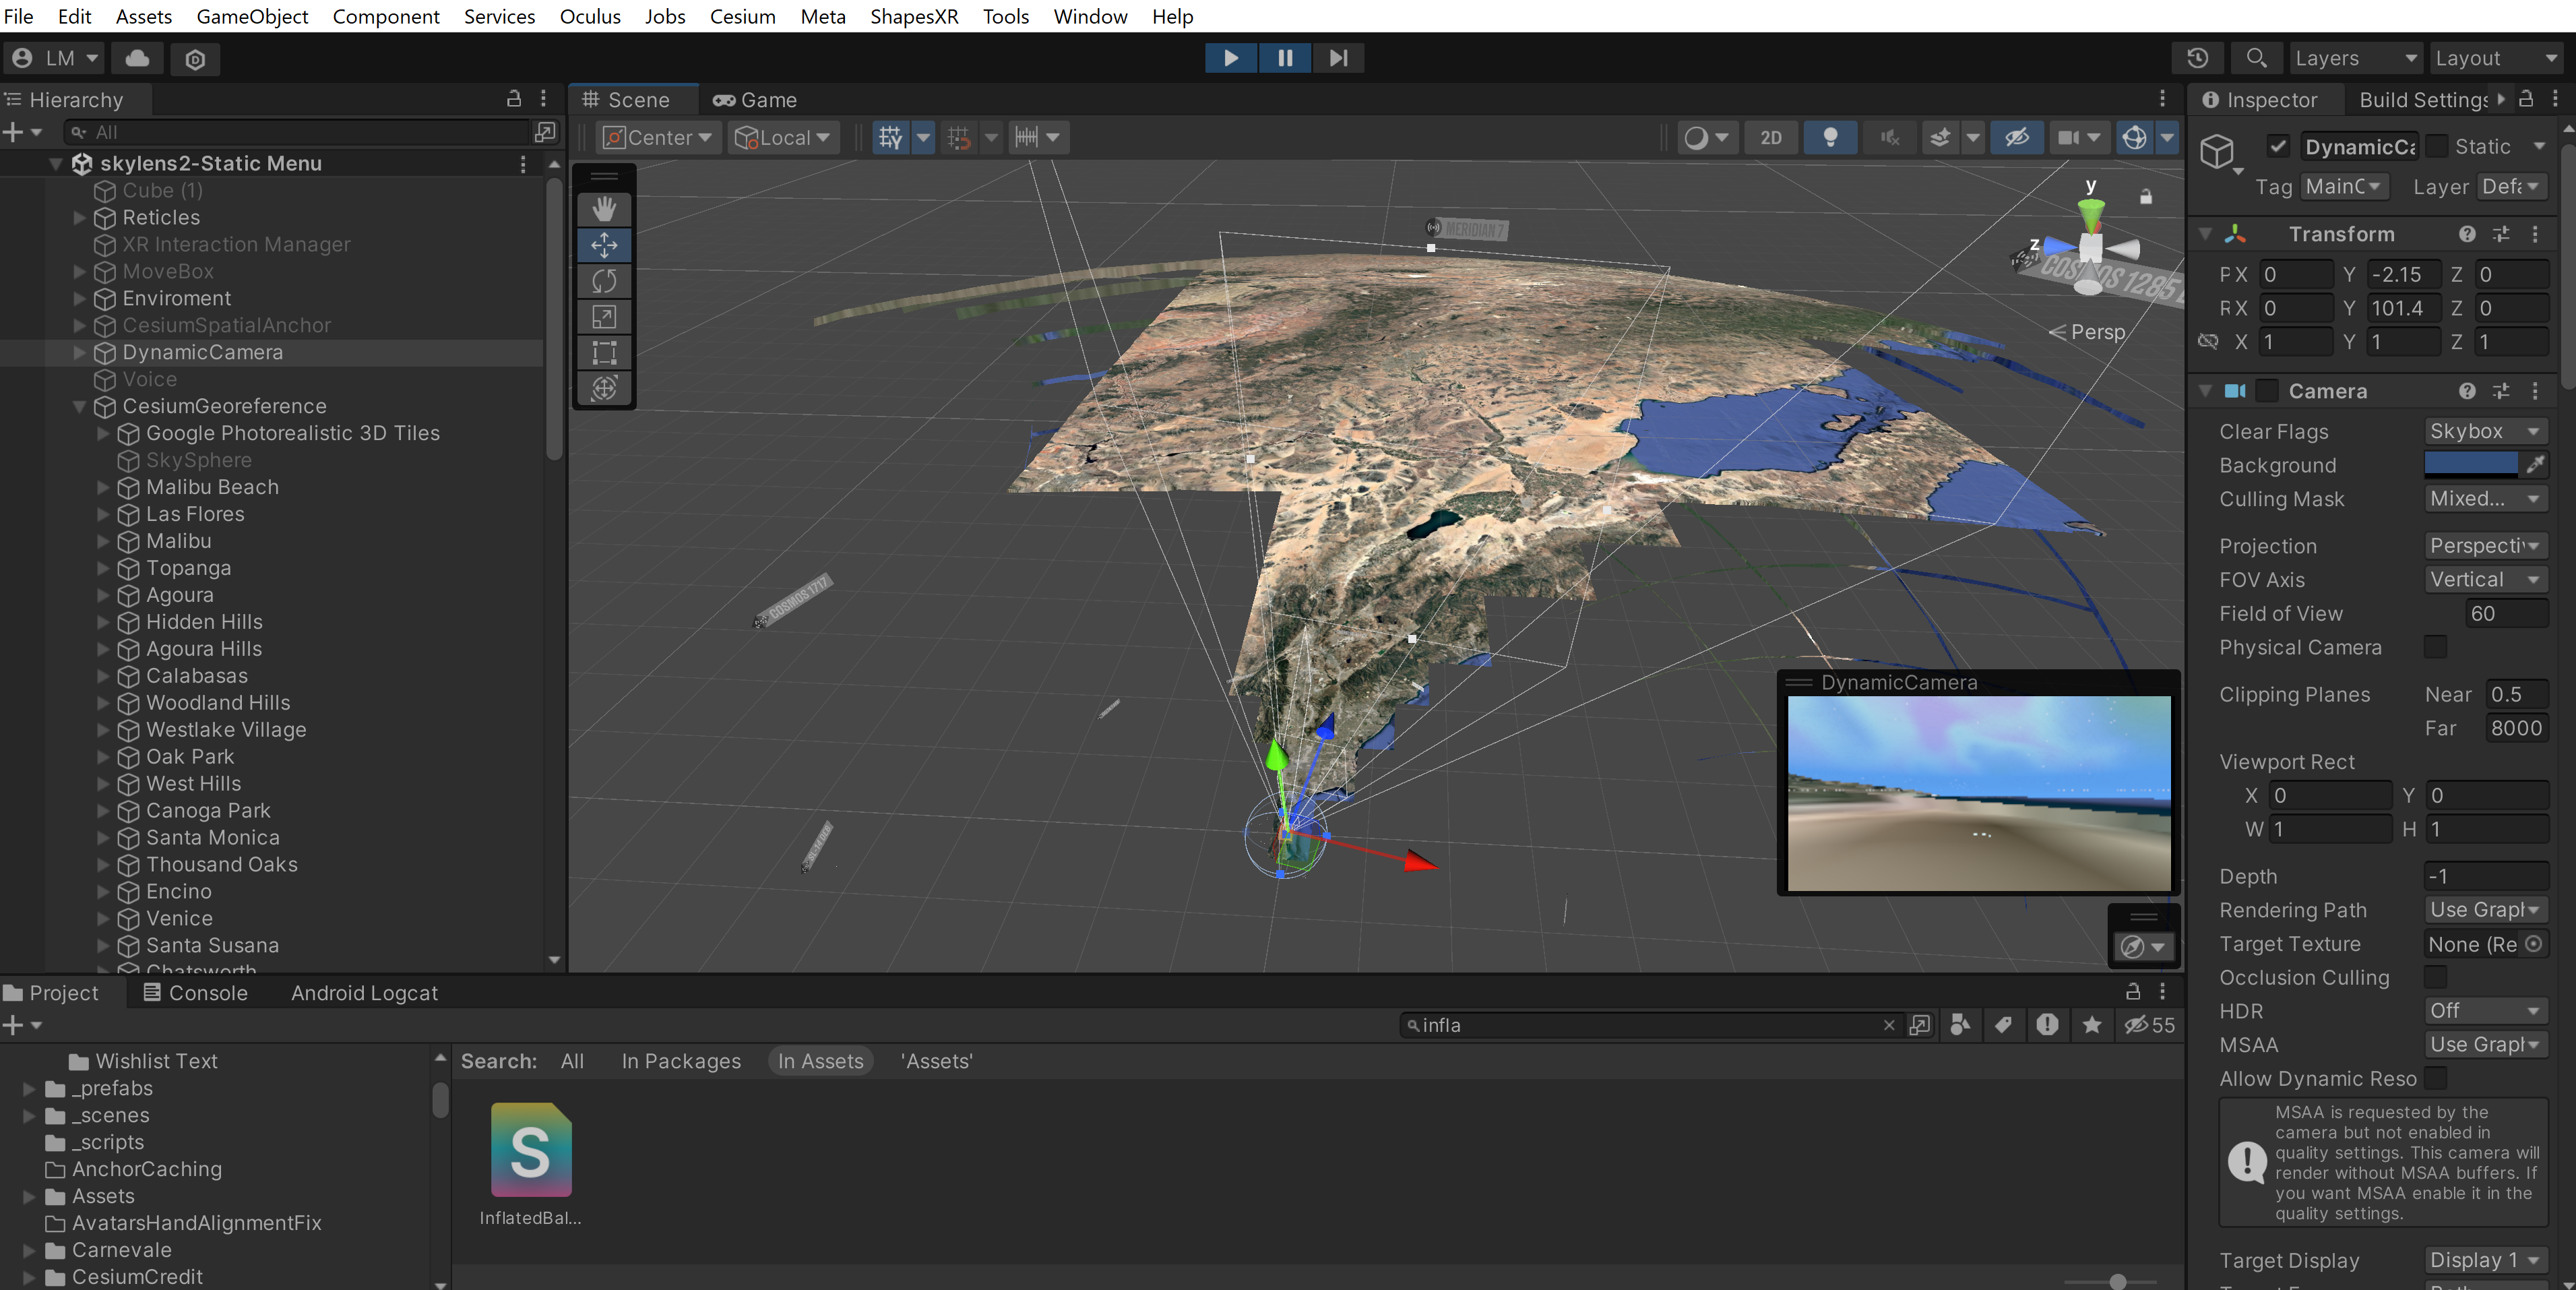2576x1290 pixels.
Task: Open draw mode shading dropdown
Action: pyautogui.click(x=1706, y=137)
